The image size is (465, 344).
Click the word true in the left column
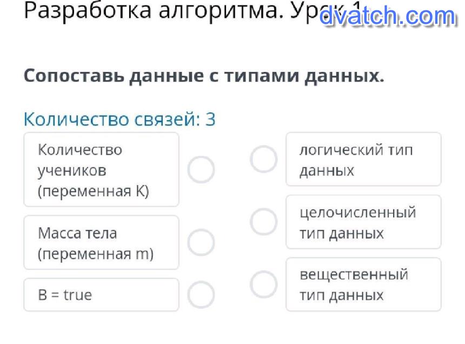(x=78, y=295)
